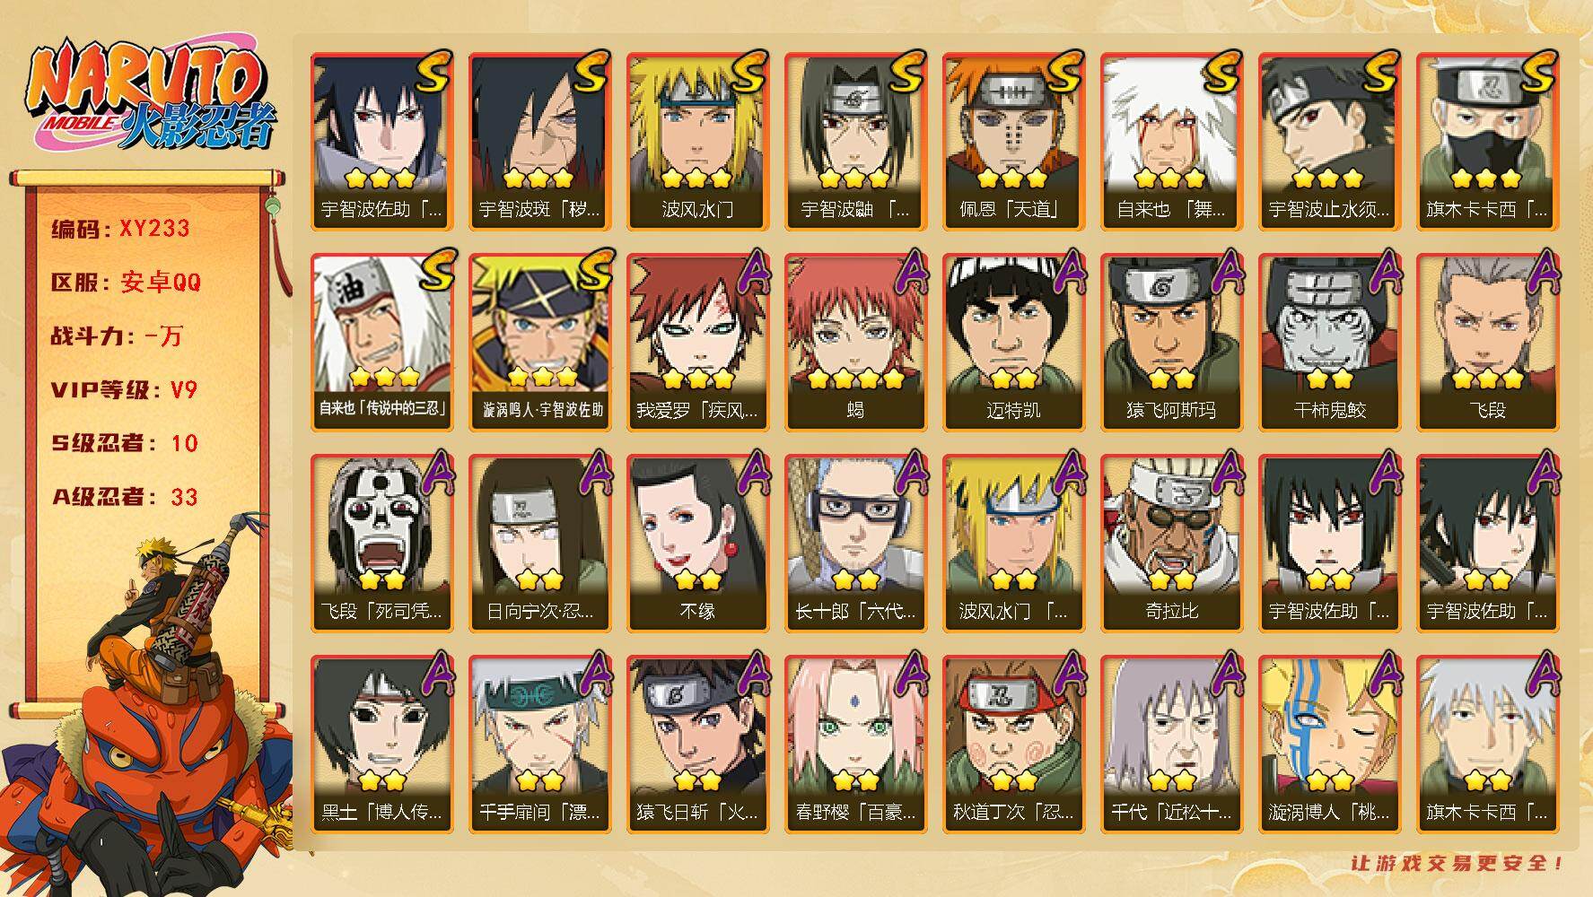Screen dimensions: 1593x897
Task: Open the 蝎 A-rank ninja card
Action: (x=855, y=343)
